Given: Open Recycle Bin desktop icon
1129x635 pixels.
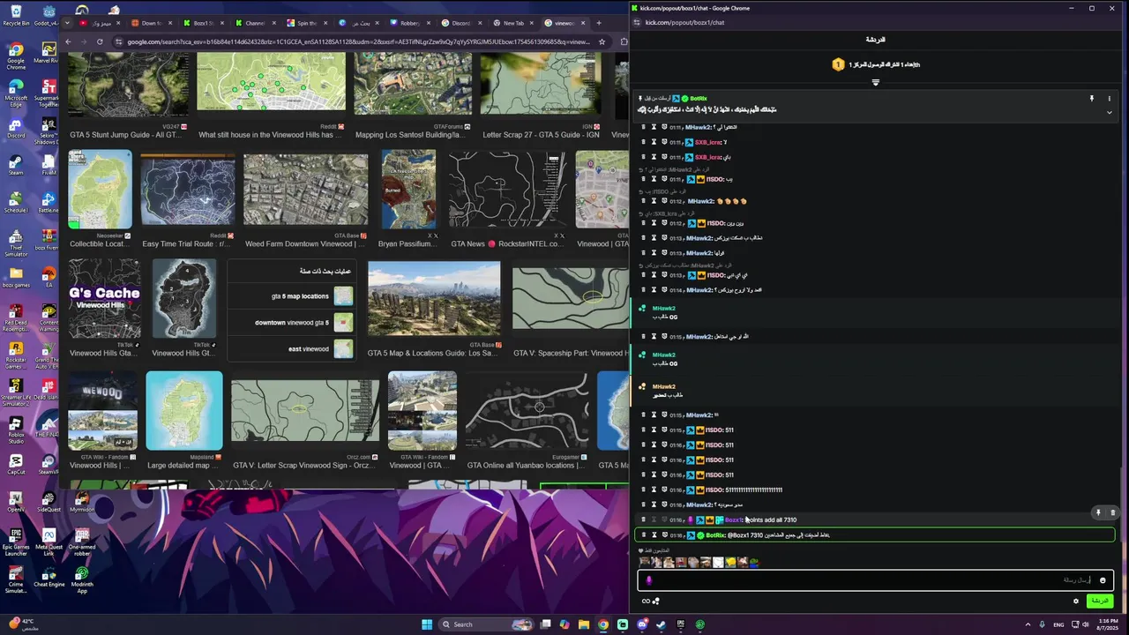Looking at the screenshot, I should (16, 15).
